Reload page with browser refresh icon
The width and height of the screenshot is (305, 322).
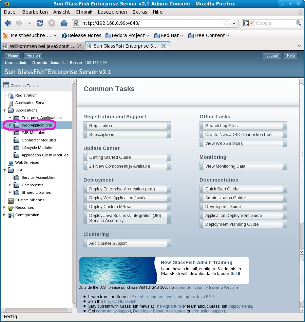coord(40,23)
